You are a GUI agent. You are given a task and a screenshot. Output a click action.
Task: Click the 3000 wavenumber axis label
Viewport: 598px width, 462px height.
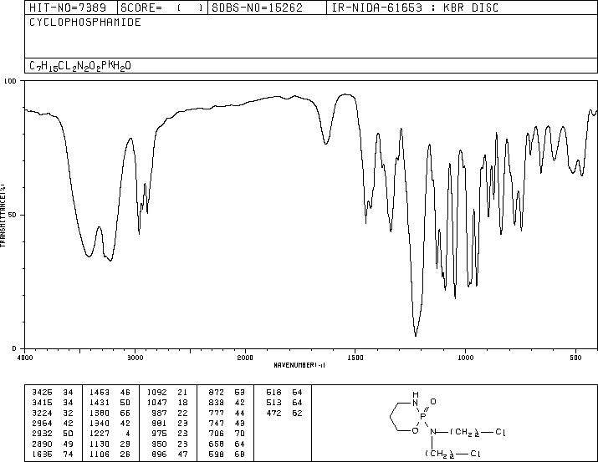pos(135,358)
